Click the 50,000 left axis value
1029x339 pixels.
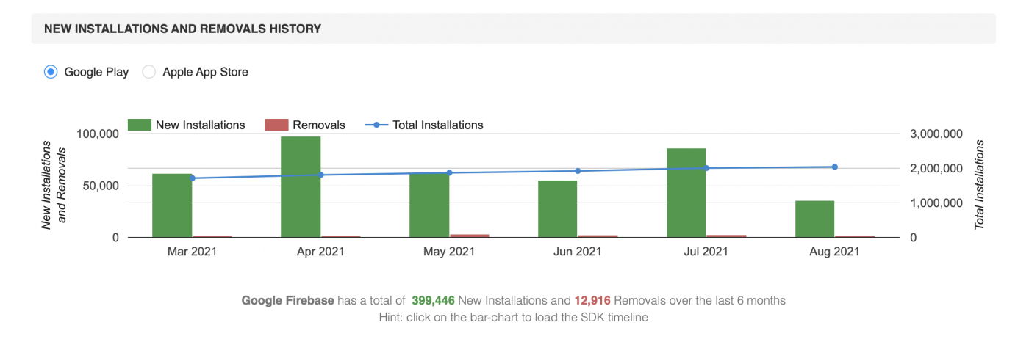coord(100,186)
